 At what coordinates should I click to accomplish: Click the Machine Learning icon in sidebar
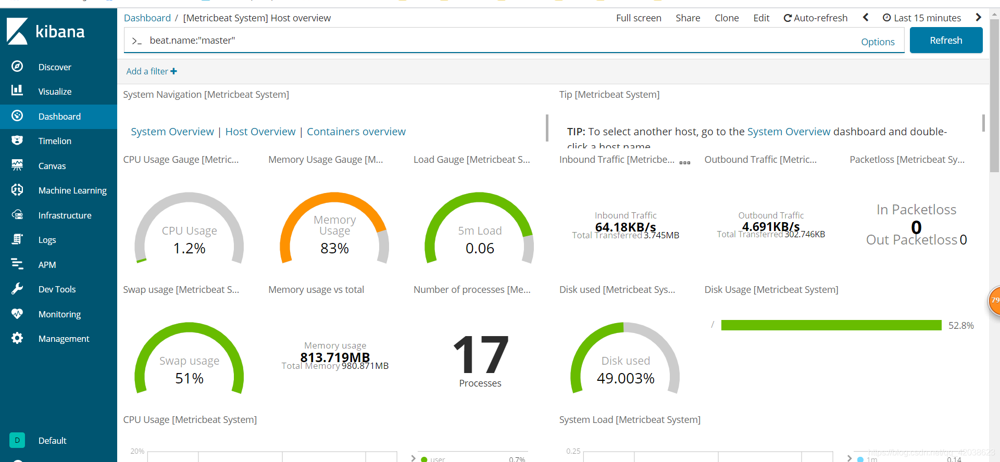coord(17,189)
